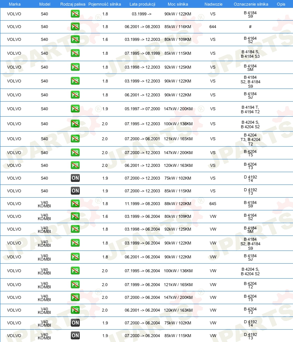Click petrol icon in S40 B 4194 T row
The image size is (293, 342).
(75, 109)
